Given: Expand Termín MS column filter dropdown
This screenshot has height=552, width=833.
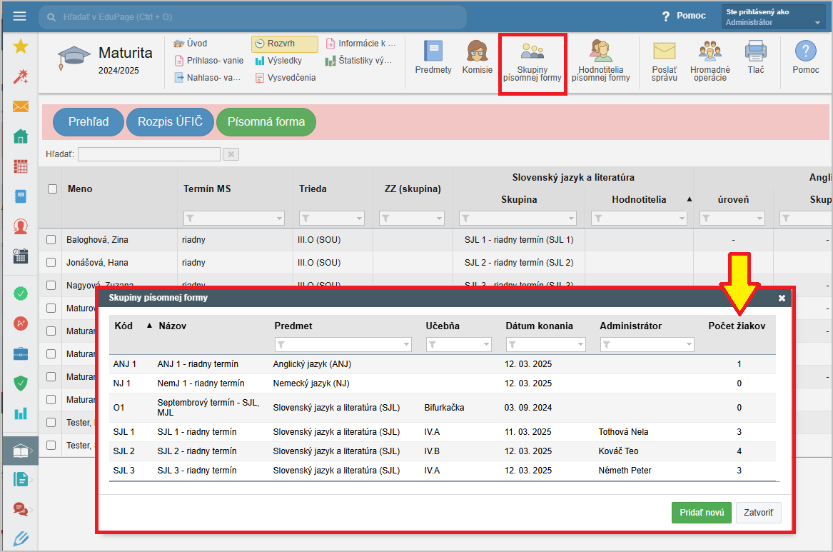Looking at the screenshot, I should coord(234,218).
